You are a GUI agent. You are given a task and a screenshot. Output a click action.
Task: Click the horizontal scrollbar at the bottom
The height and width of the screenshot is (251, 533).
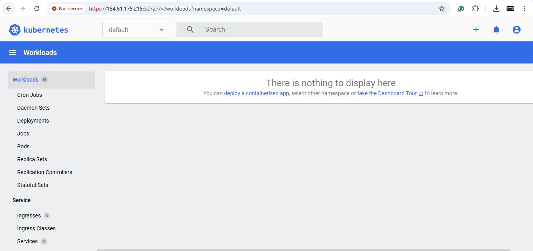click(x=303, y=250)
